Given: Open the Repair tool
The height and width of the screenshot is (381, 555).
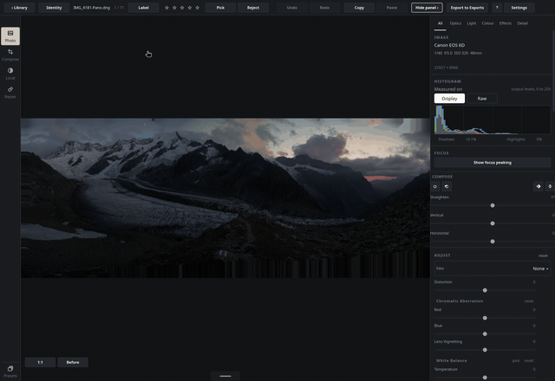Looking at the screenshot, I should click(10, 93).
